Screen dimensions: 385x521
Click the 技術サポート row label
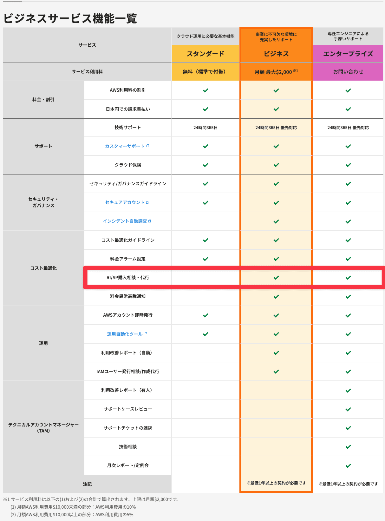pyautogui.click(x=128, y=128)
